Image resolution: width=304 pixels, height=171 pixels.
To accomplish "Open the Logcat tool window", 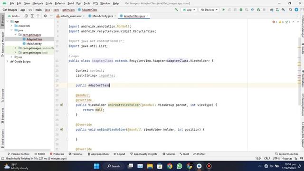I will coord(119,154).
